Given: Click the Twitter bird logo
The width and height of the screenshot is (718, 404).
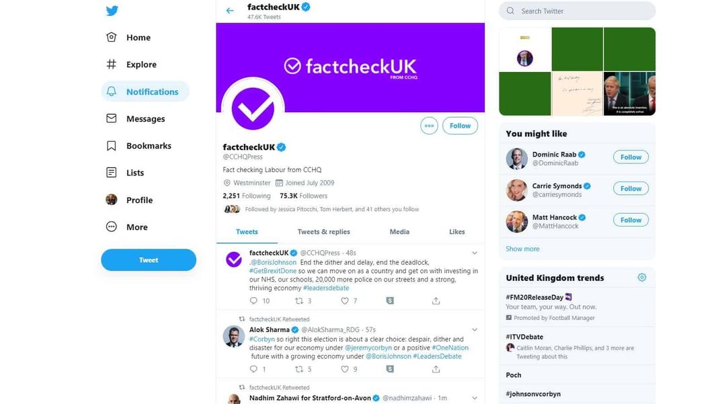Looking at the screenshot, I should click(x=112, y=10).
